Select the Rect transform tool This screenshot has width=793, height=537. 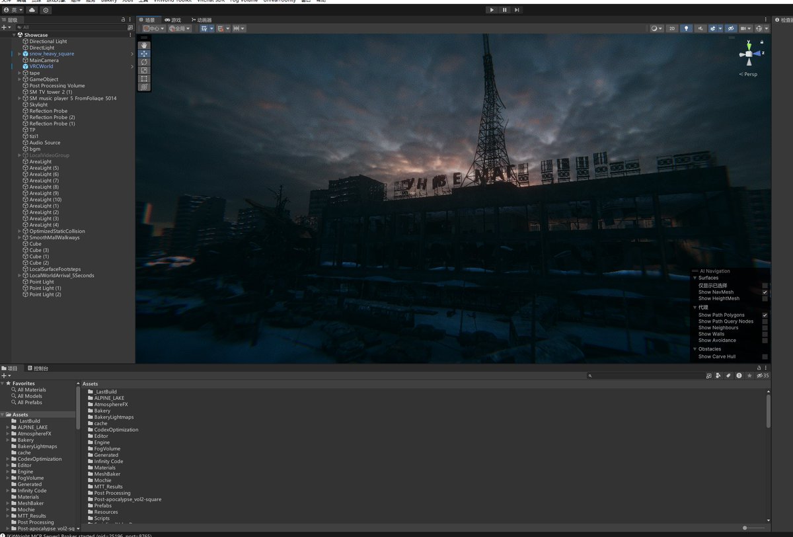click(x=145, y=79)
